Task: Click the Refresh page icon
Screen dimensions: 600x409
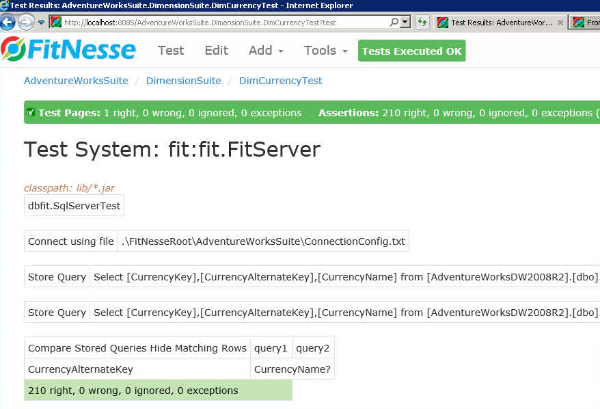Action: (422, 22)
